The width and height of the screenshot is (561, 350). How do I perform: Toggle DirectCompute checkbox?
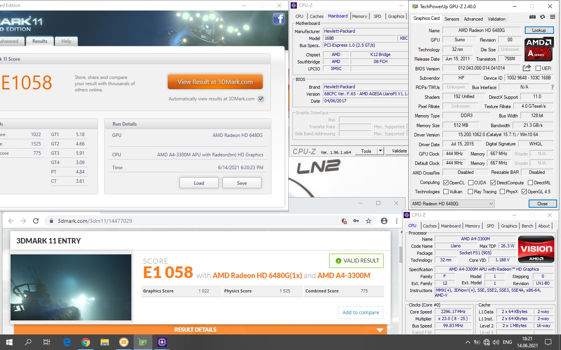493,183
